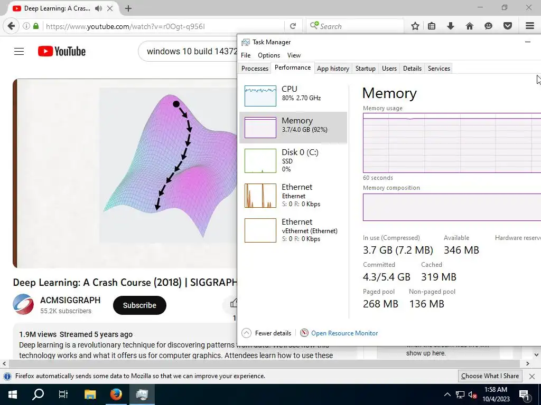541x405 pixels.
Task: Open the YouTube guide hamburger menu
Action: point(19,52)
